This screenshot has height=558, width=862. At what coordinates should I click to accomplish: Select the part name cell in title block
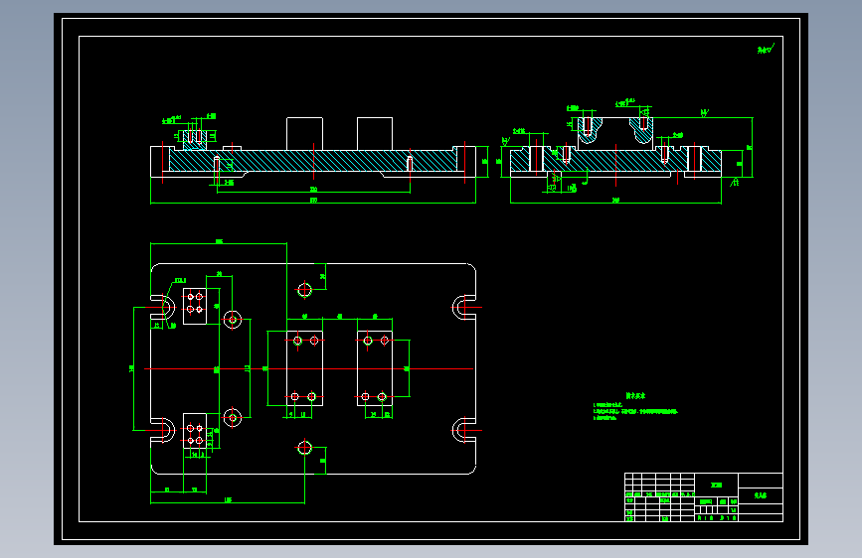coord(761,494)
